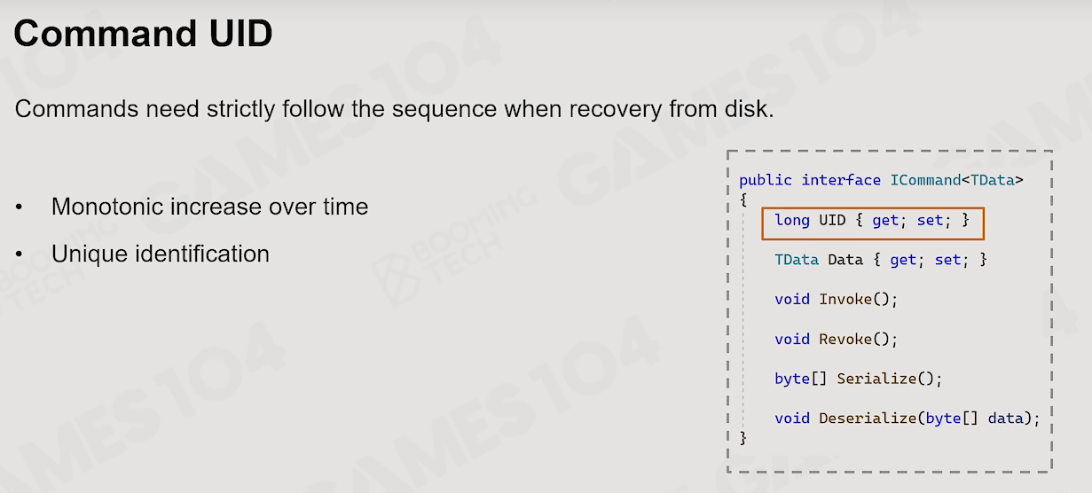Click the void Deserialize(byte[] data) line
The image size is (1092, 493).
907,418
